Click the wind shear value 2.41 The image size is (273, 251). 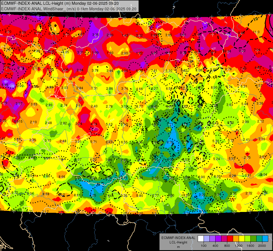[246, 140]
